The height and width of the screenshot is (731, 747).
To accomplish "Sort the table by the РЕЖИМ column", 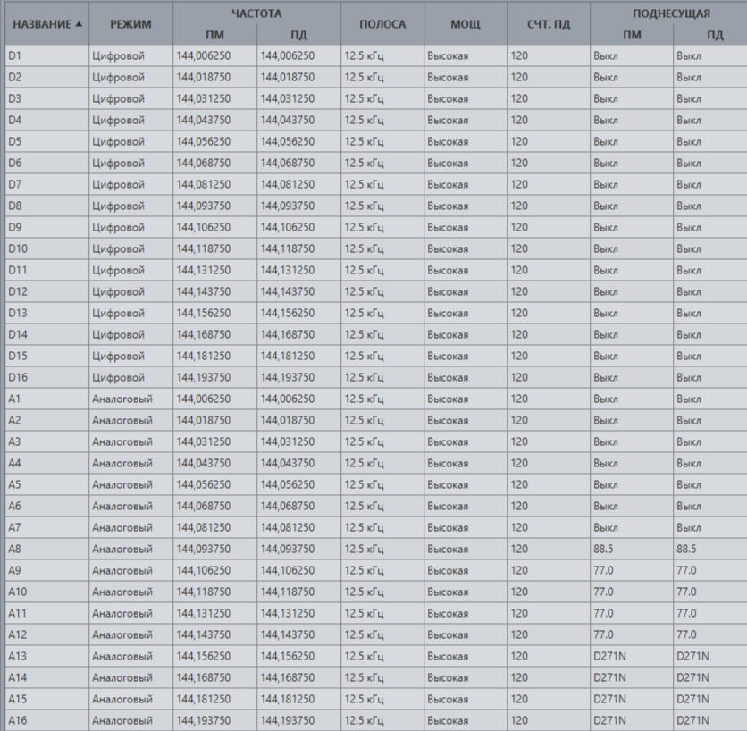I will [130, 24].
